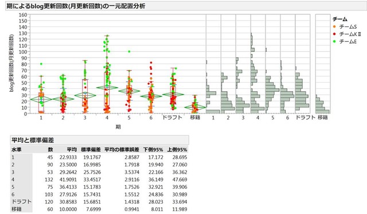Click the mean value 23.5000
Viewport: 367px width, 214px height.
[68, 165]
